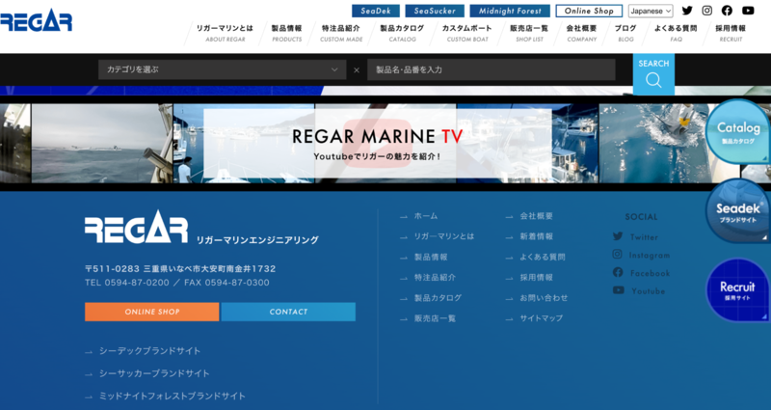Click the sea view thumbnail with fishing rod
The image size is (771, 410).
(102, 143)
